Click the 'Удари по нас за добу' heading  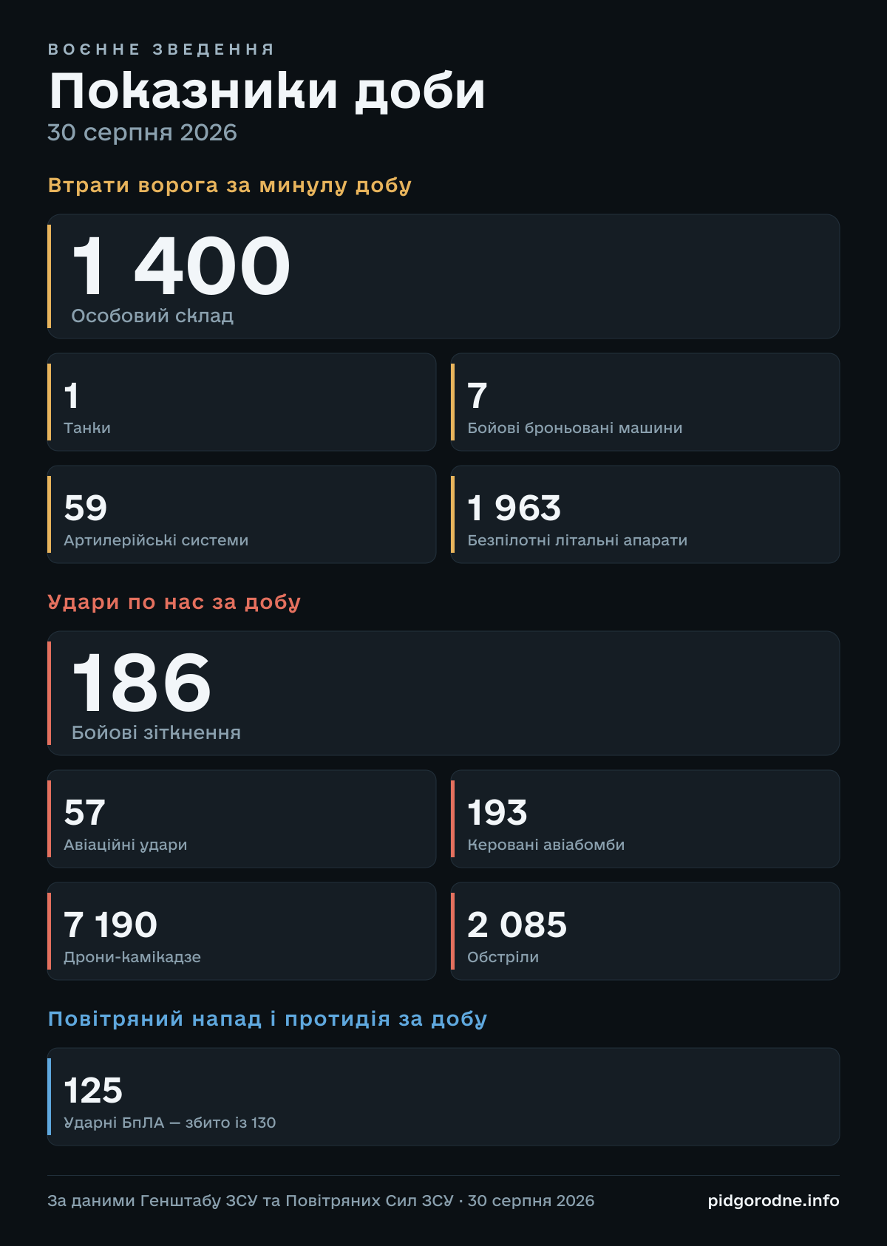(174, 602)
